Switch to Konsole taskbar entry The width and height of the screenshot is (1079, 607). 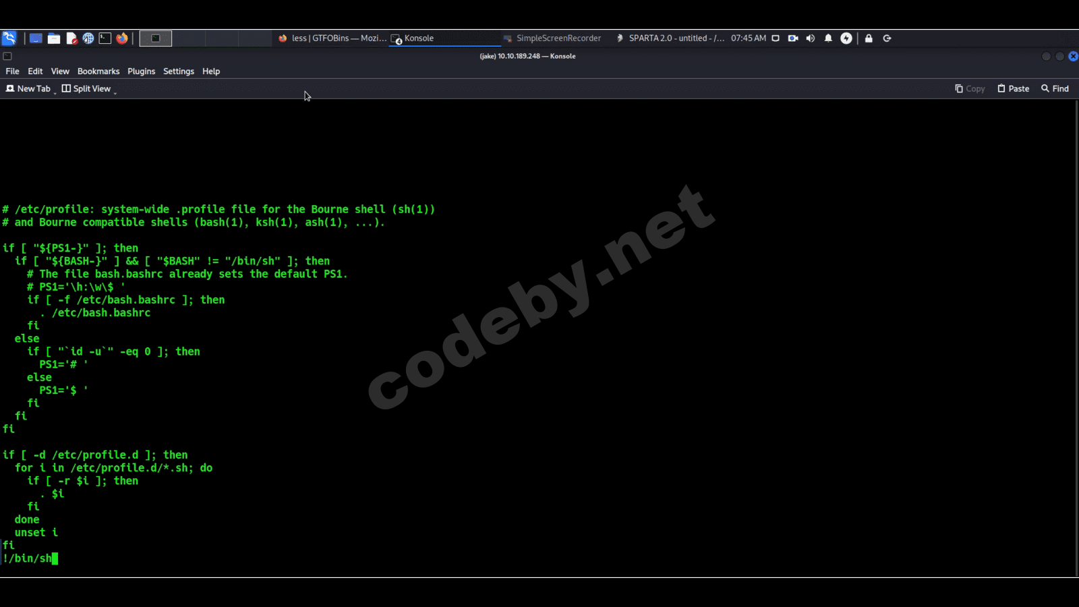point(445,38)
